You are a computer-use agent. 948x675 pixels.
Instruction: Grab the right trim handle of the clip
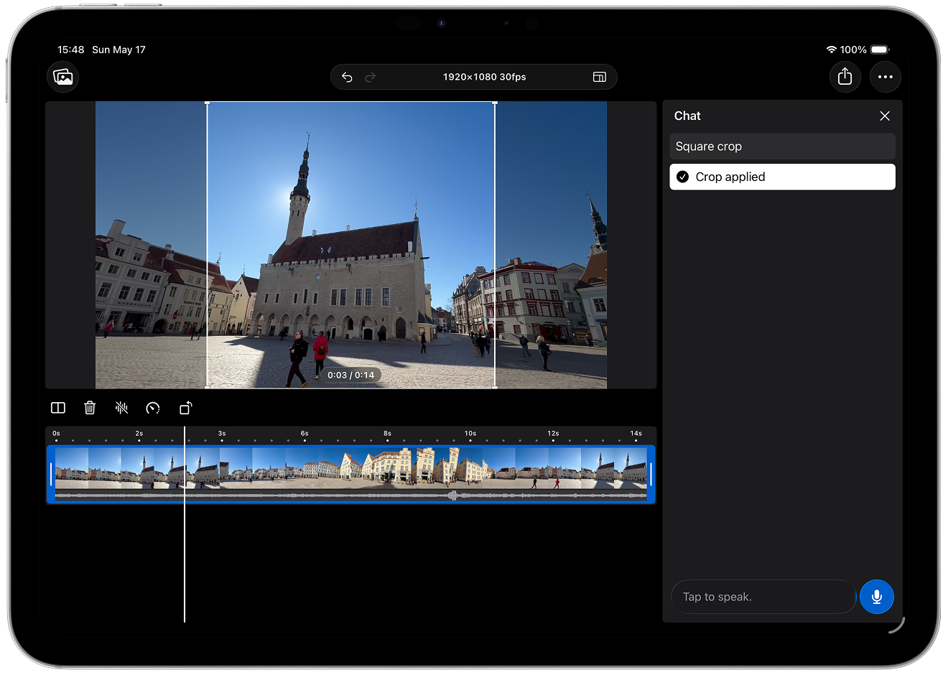tap(651, 475)
